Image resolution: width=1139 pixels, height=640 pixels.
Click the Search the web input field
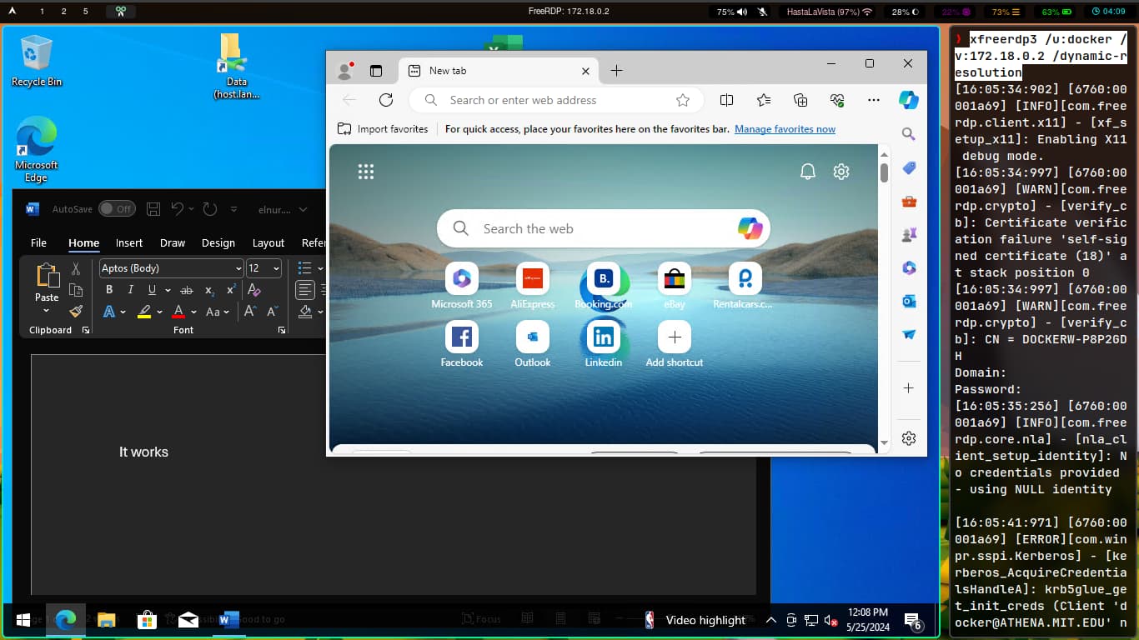click(x=584, y=228)
